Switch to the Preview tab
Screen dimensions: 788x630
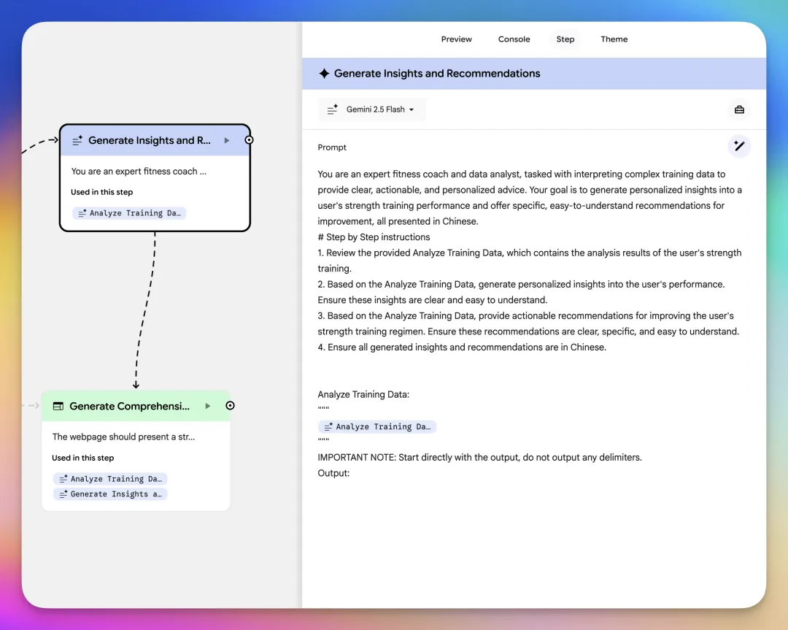point(456,39)
